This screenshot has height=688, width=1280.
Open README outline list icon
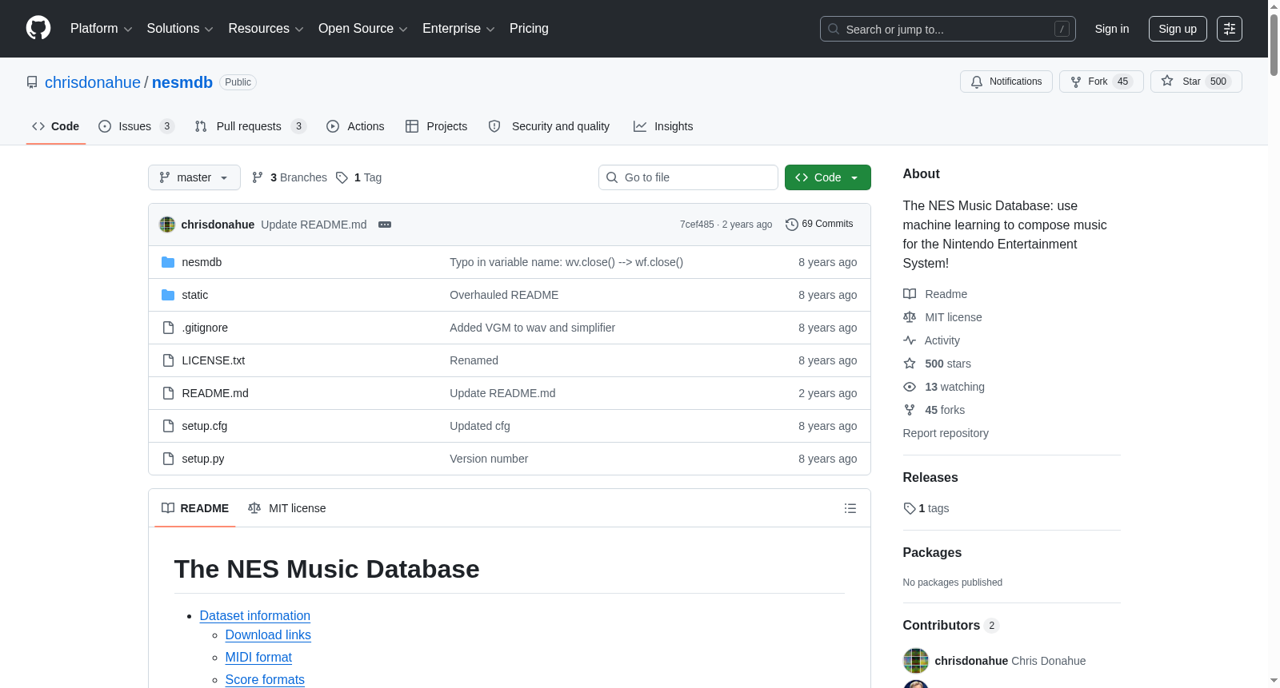click(850, 508)
